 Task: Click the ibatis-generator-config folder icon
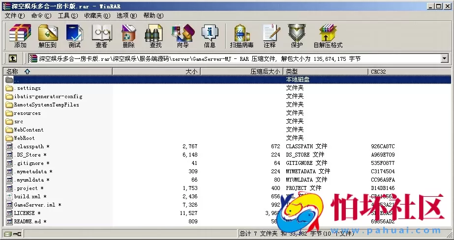point(9,97)
